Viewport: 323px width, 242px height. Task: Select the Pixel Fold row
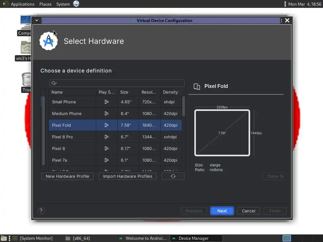[x=115, y=125]
